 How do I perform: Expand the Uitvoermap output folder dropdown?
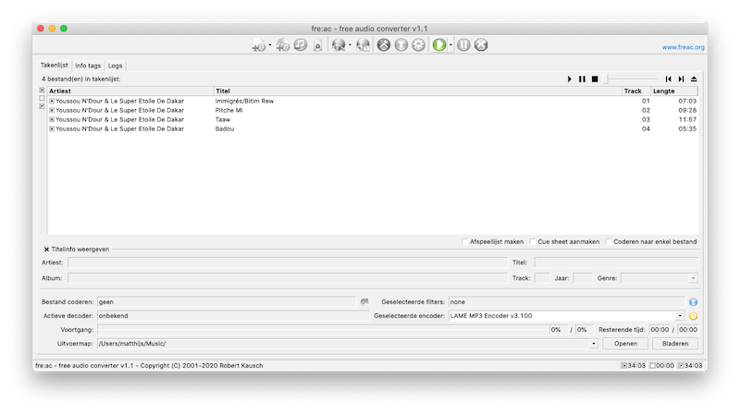tap(593, 343)
